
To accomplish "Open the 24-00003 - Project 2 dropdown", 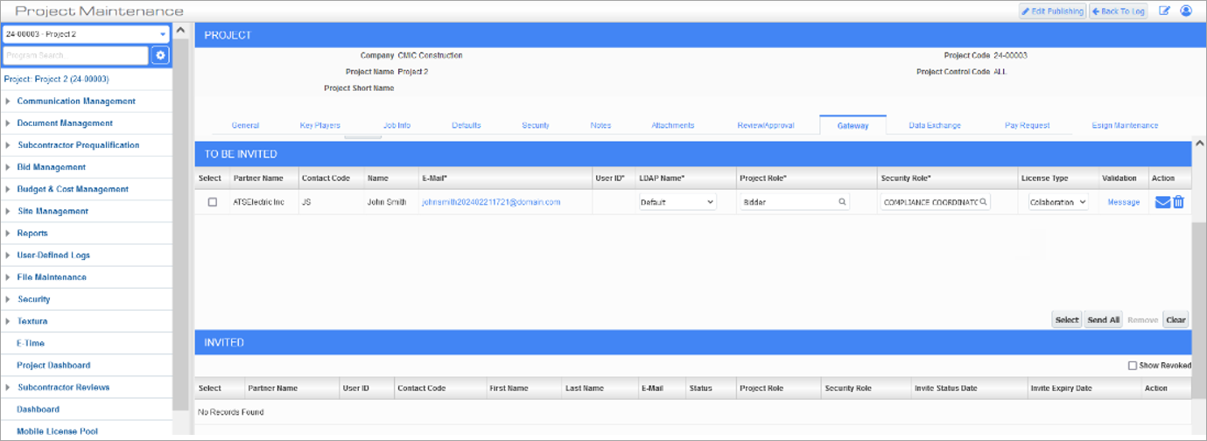I will (x=86, y=34).
